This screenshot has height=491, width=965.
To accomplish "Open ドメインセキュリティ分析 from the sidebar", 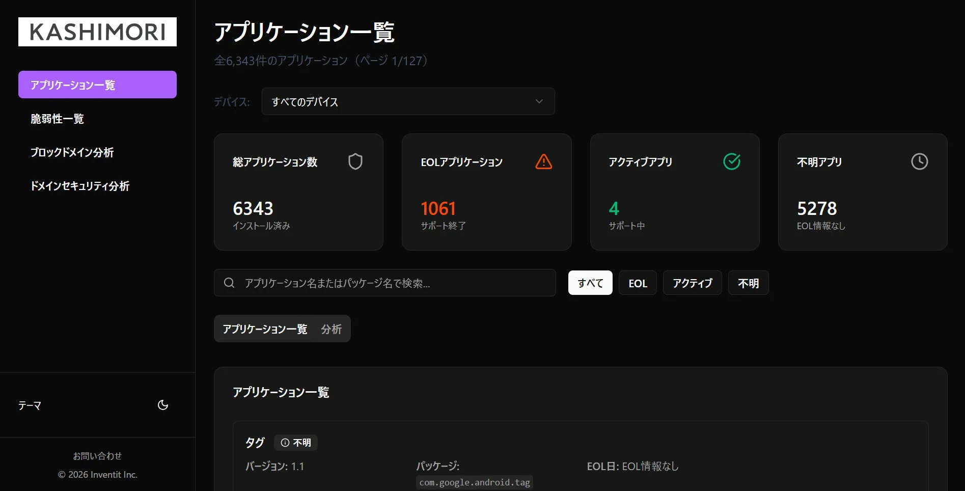I will pyautogui.click(x=80, y=186).
